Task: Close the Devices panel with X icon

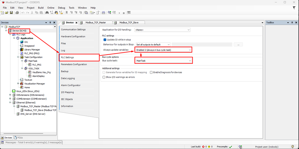Action: [x=54, y=23]
